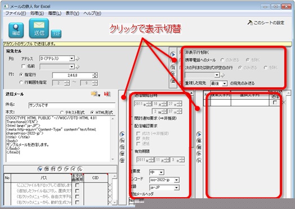Open the 名前 column dropdown
This screenshot has height=209, width=295.
point(71,66)
